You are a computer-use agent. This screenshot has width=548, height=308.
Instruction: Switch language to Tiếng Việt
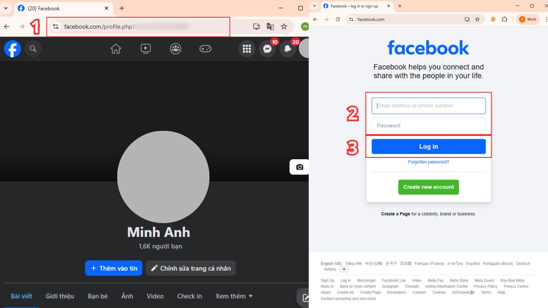[353, 263]
